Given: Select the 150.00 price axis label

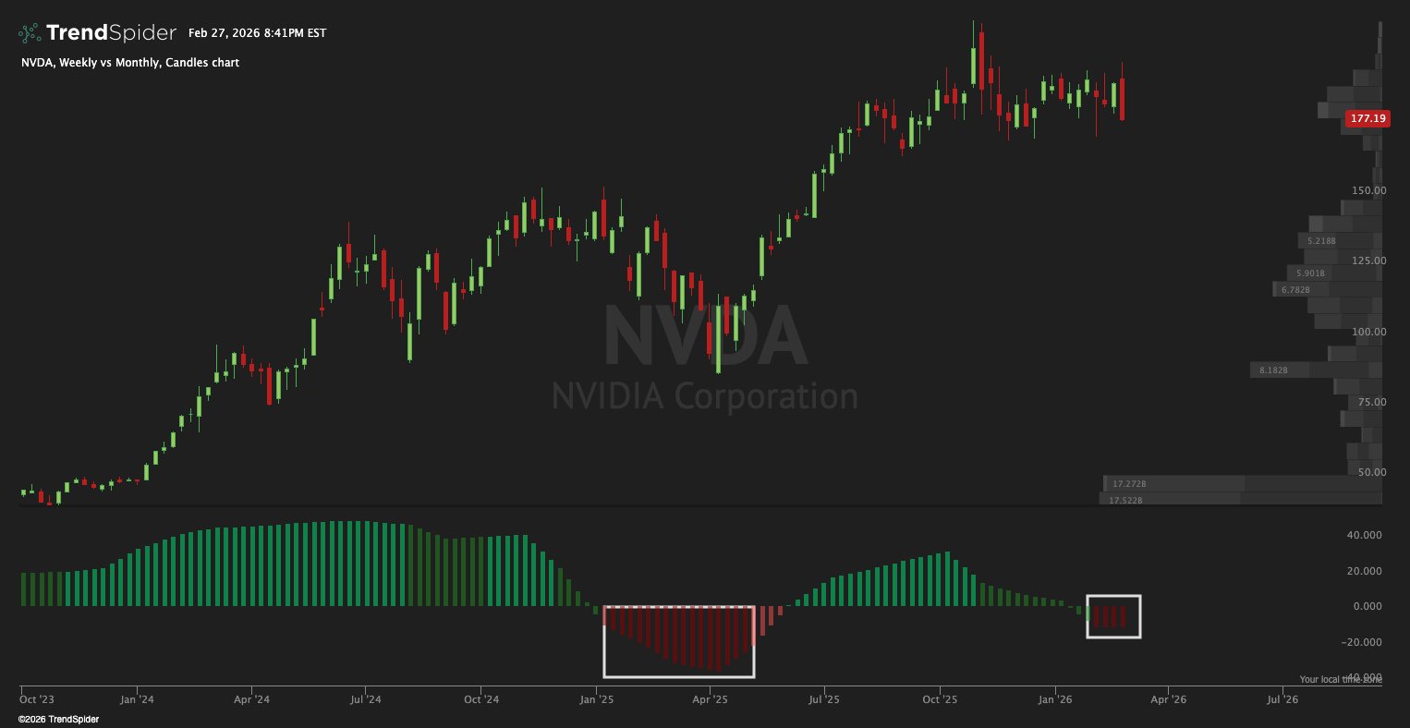Looking at the screenshot, I should [1367, 190].
